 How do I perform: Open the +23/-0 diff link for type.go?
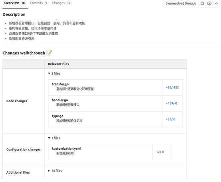[x=171, y=119]
